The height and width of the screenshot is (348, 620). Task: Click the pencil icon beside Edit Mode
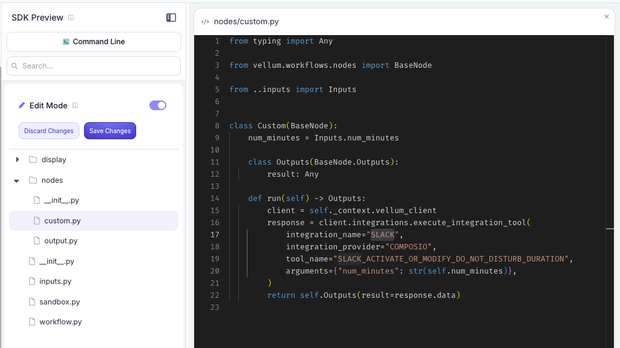(x=22, y=105)
